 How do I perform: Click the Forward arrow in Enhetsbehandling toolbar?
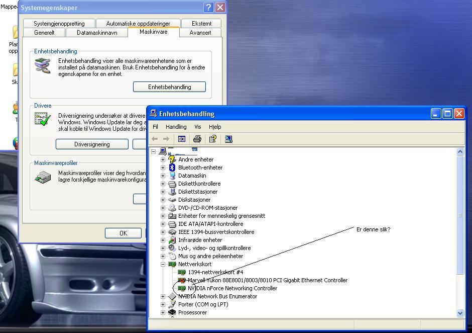click(166, 139)
